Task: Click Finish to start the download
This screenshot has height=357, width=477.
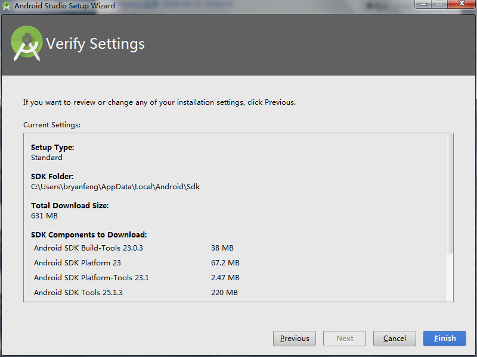Action: pos(444,338)
